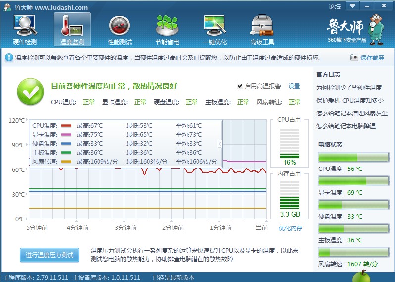This screenshot has height=282, width=395.
Task: Click the 官方日志 heading
Action: pos(328,75)
